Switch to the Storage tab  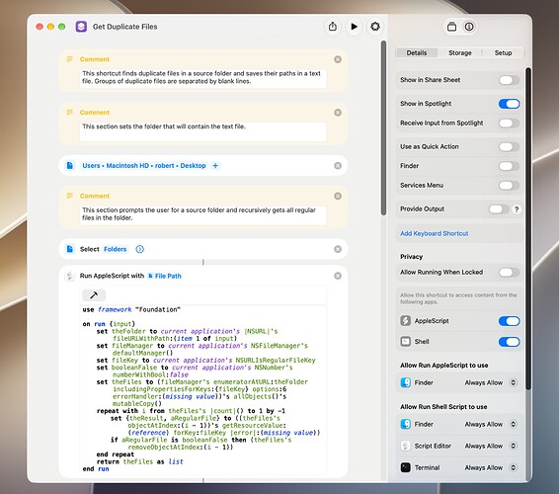(x=460, y=52)
